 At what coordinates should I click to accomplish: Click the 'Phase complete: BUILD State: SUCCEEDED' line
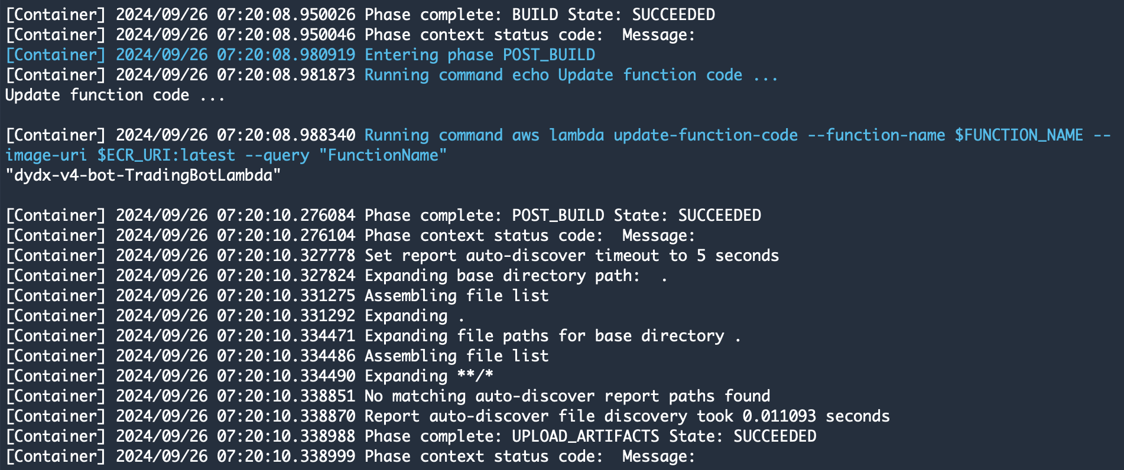[360, 15]
